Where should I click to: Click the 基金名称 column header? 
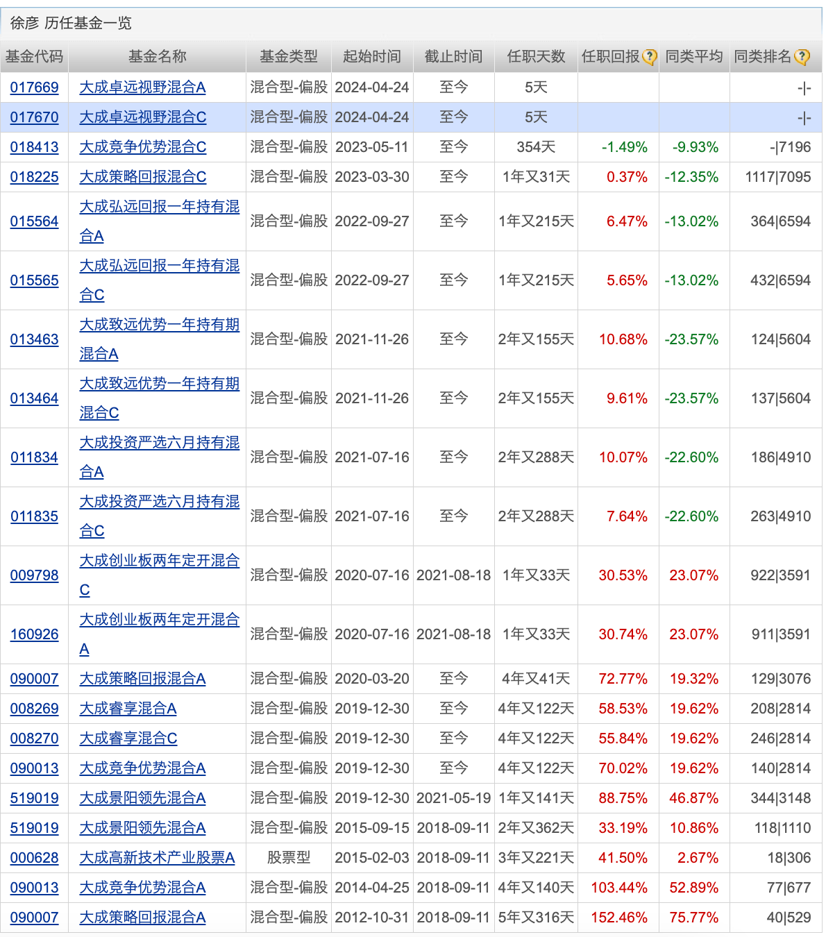coord(158,57)
